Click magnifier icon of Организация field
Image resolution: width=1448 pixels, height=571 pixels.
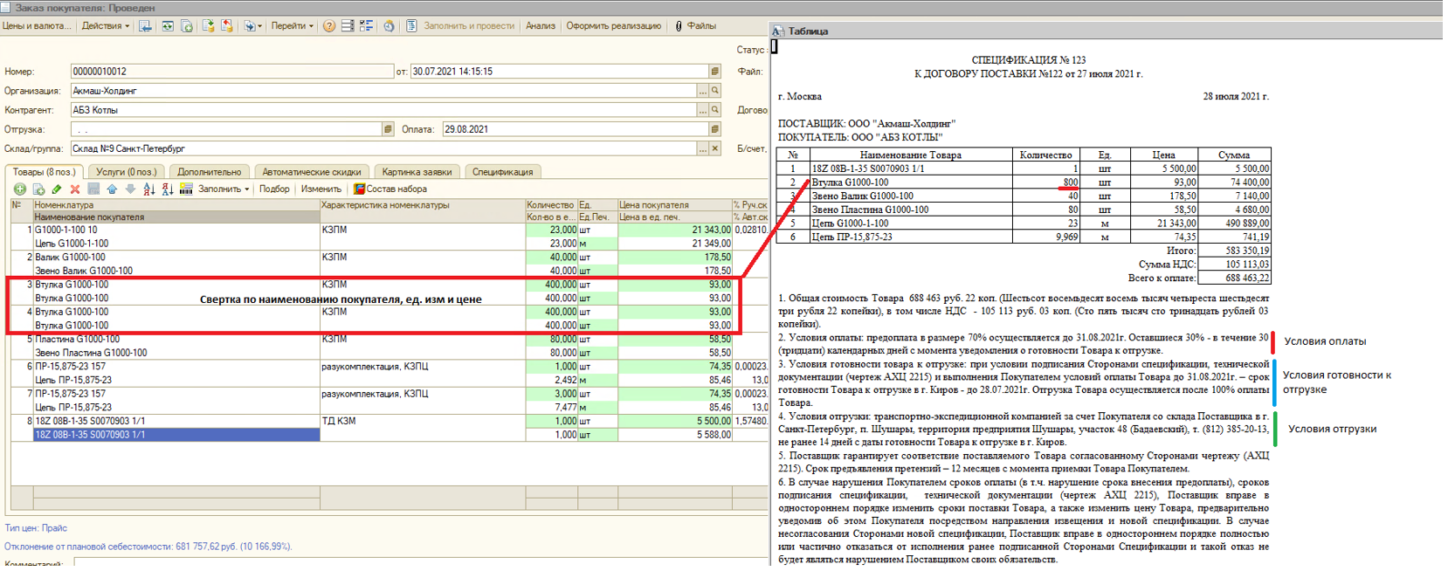[714, 91]
